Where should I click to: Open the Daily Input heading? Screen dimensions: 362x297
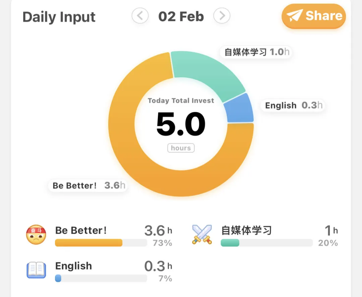tap(59, 17)
